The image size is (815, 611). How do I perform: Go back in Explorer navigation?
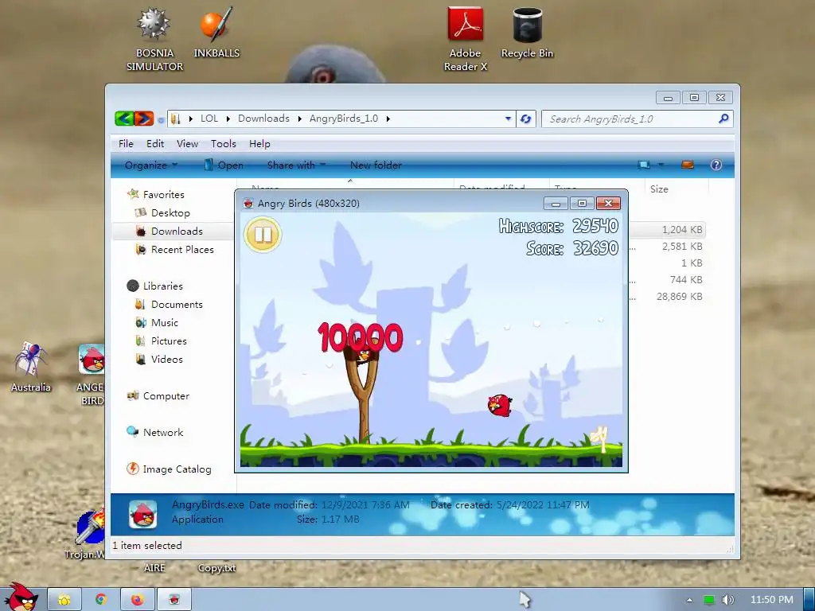coord(124,119)
